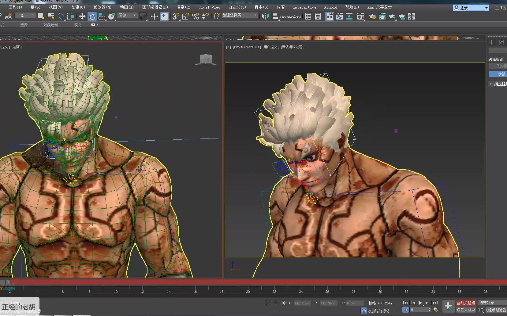The image size is (507, 316).
Task: Open Render Setup teapot icon
Action: (372, 16)
